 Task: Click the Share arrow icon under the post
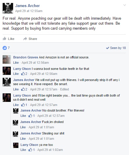[x=25, y=39]
